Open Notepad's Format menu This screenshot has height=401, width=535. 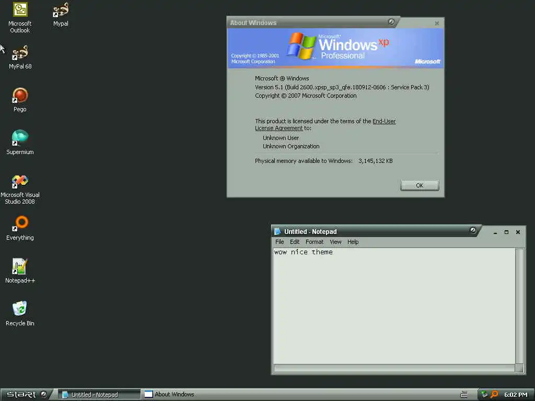click(314, 242)
